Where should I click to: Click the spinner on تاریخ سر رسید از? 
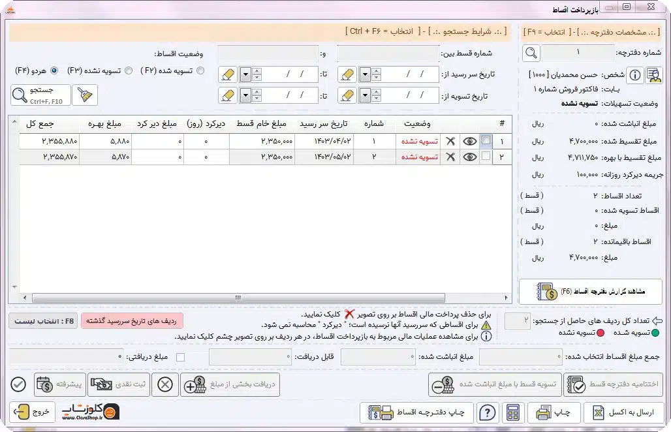[376, 74]
